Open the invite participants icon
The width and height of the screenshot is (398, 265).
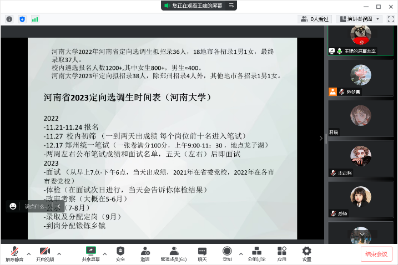pyautogui.click(x=145, y=252)
